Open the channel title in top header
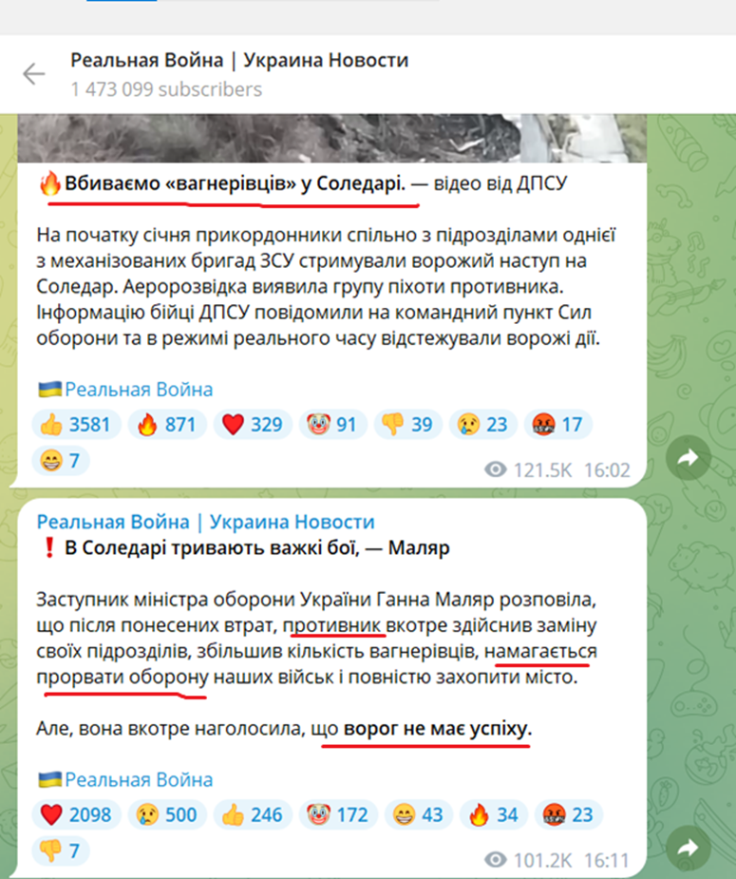Viewport: 736px width, 879px height. [239, 60]
